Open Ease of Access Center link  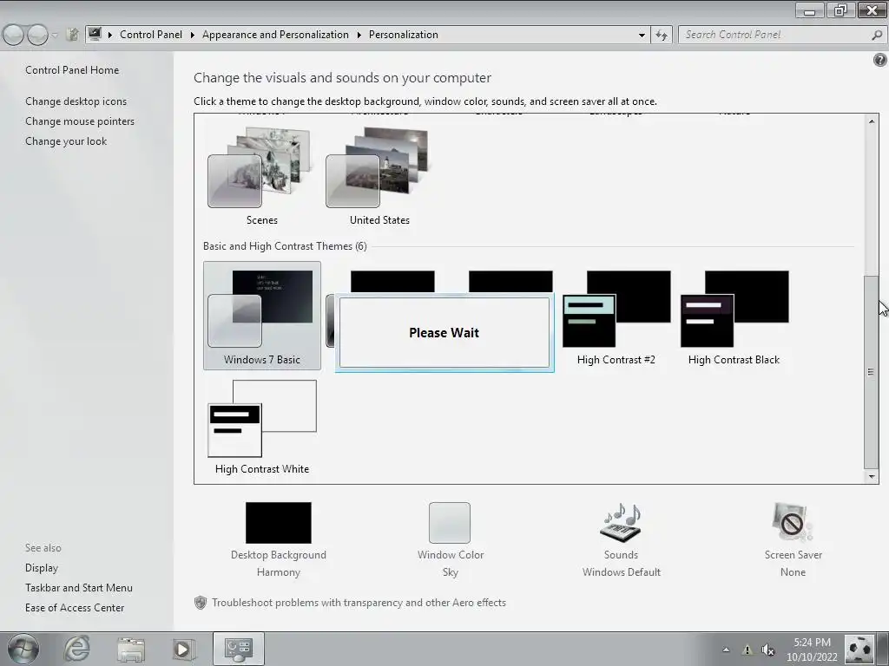75,608
